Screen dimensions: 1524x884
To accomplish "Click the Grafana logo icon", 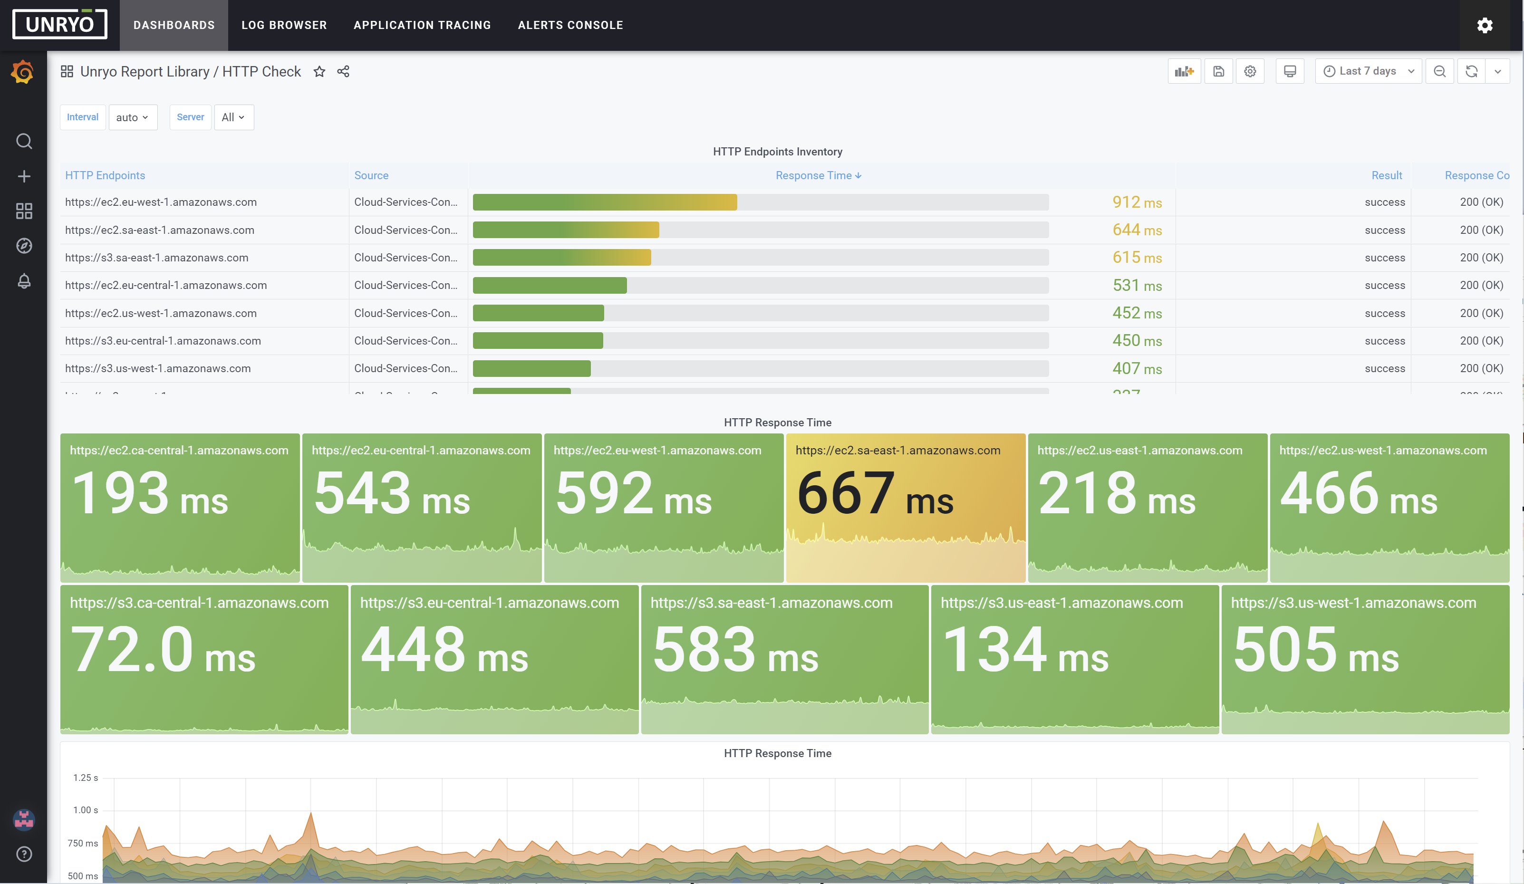I will pos(23,73).
